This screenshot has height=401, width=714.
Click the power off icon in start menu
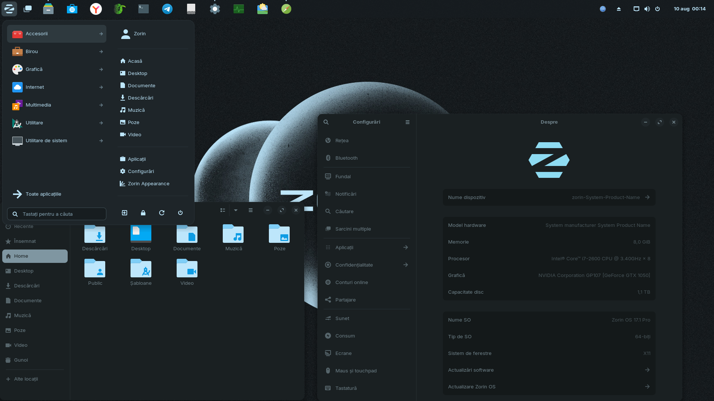coord(180,213)
